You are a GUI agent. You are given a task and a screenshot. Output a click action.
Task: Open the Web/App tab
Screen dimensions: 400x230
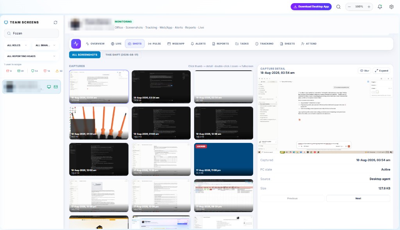click(x=176, y=44)
